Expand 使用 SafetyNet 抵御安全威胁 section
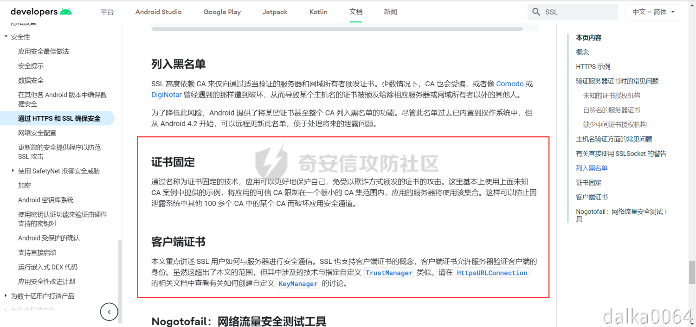This screenshot has width=696, height=327. pos(13,171)
